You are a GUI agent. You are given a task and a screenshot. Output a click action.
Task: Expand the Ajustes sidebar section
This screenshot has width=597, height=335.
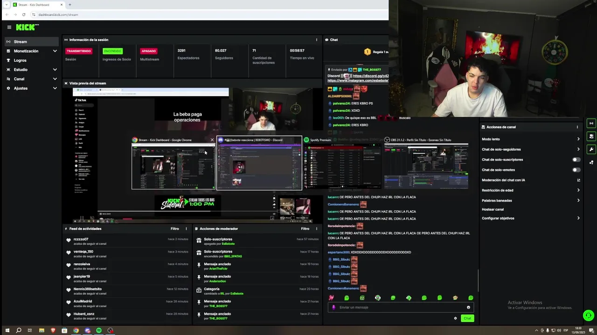click(x=31, y=88)
